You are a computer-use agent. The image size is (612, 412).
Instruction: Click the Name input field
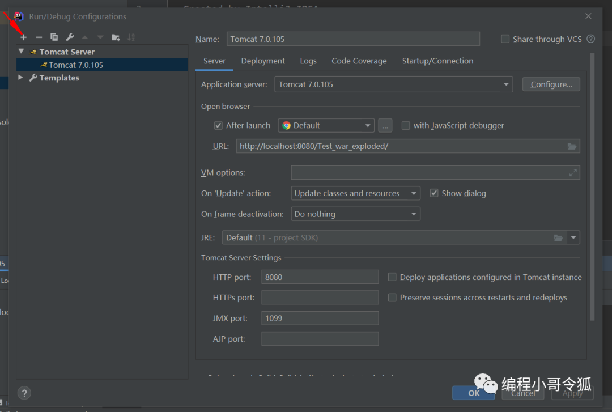tap(353, 39)
